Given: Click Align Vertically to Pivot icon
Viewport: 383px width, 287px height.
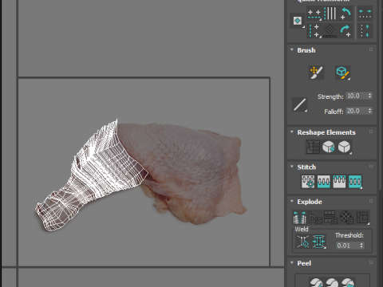Looking at the screenshot, I should 314,30.
